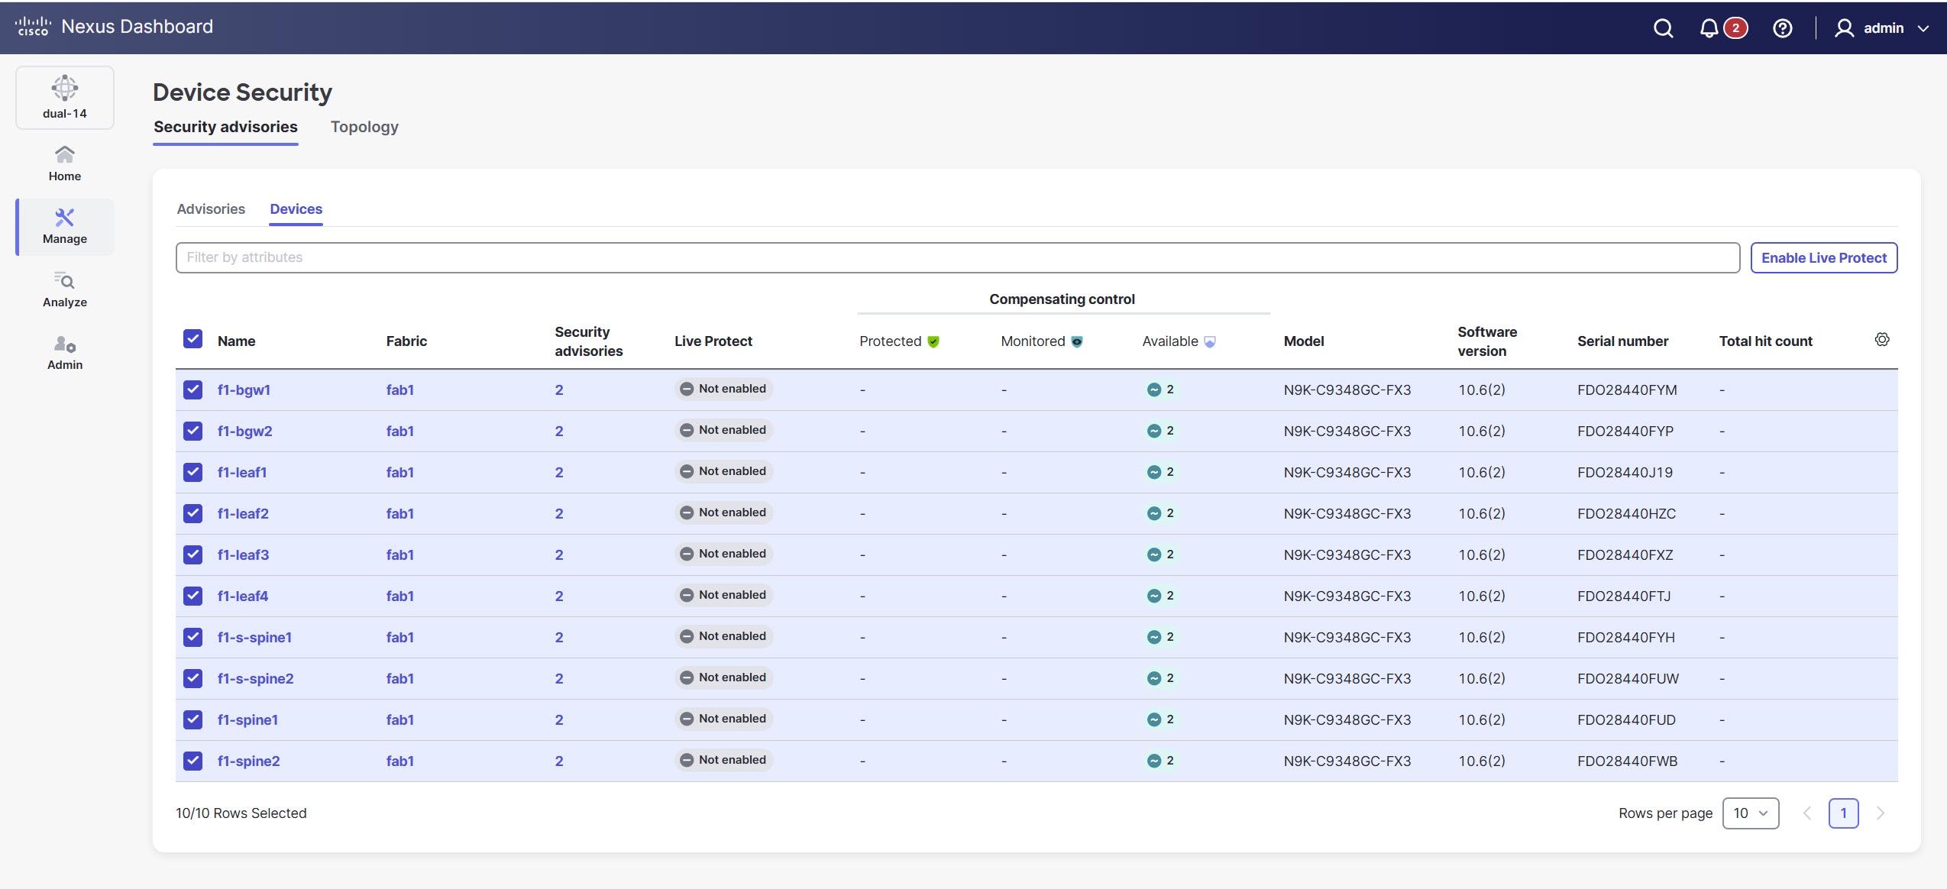The height and width of the screenshot is (889, 1947).
Task: Open the dual-14 cluster selector
Action: 64,96
